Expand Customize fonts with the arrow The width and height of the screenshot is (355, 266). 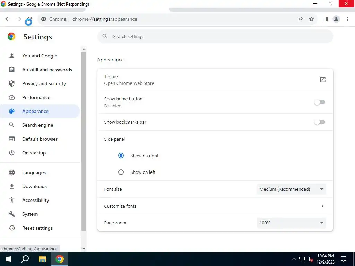coord(323,206)
